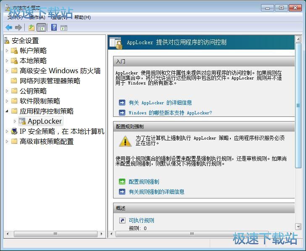Screen dimensions: 306x251
Task: Toggle the show/hide action pane icon
Action: (64, 28)
